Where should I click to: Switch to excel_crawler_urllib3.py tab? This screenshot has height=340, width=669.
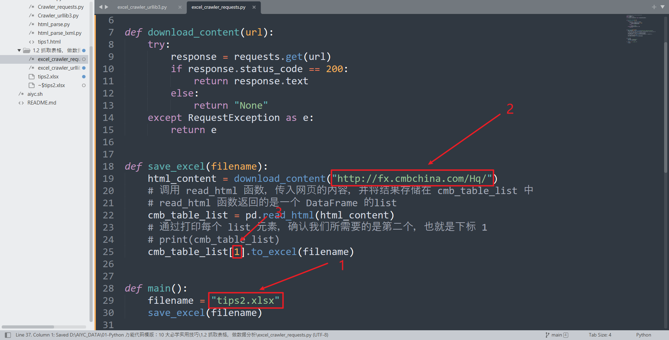tap(142, 7)
